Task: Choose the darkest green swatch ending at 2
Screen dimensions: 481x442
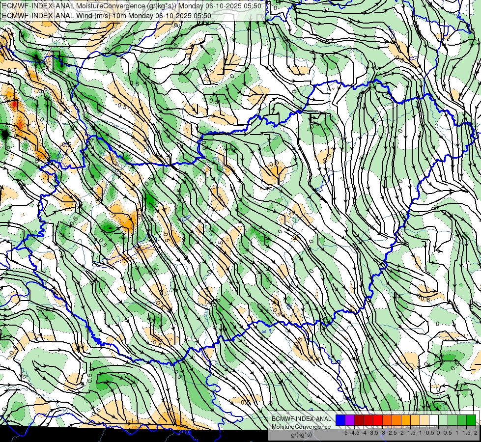Action: tap(471, 420)
